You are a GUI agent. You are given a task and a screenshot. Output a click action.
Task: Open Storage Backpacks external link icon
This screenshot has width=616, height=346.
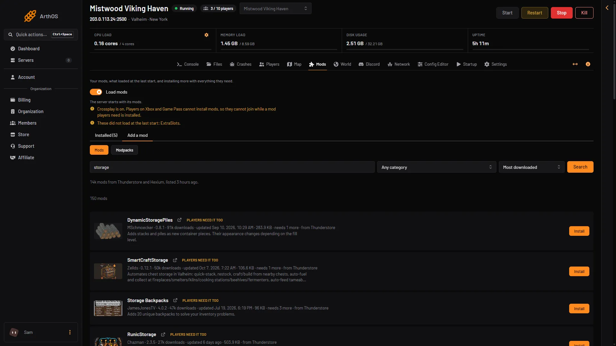pos(175,301)
